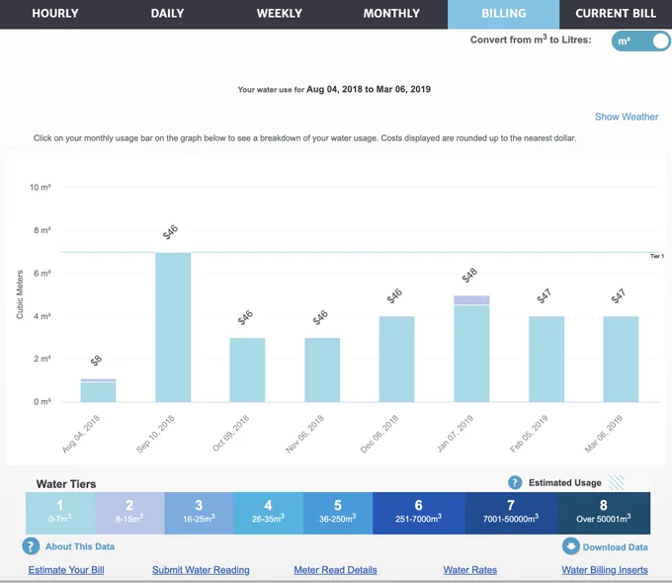The height and width of the screenshot is (583, 672).
Task: Select water tier 8 Over 50001m³ swatch
Action: point(604,513)
